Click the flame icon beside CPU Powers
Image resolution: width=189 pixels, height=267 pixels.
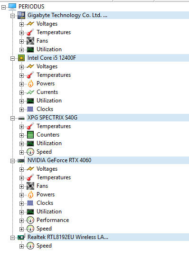point(30,83)
